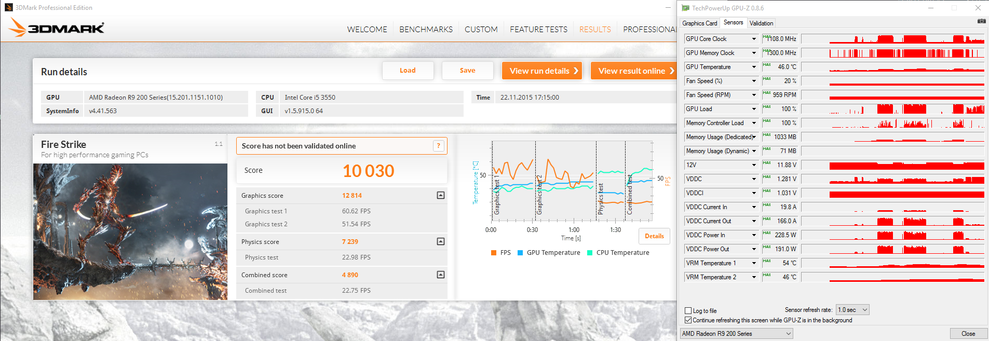Go to WELCOME in 3DMark
989x341 pixels.
367,30
